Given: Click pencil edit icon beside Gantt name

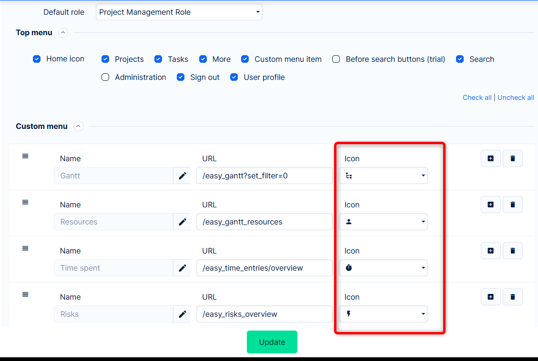Looking at the screenshot, I should click(182, 176).
